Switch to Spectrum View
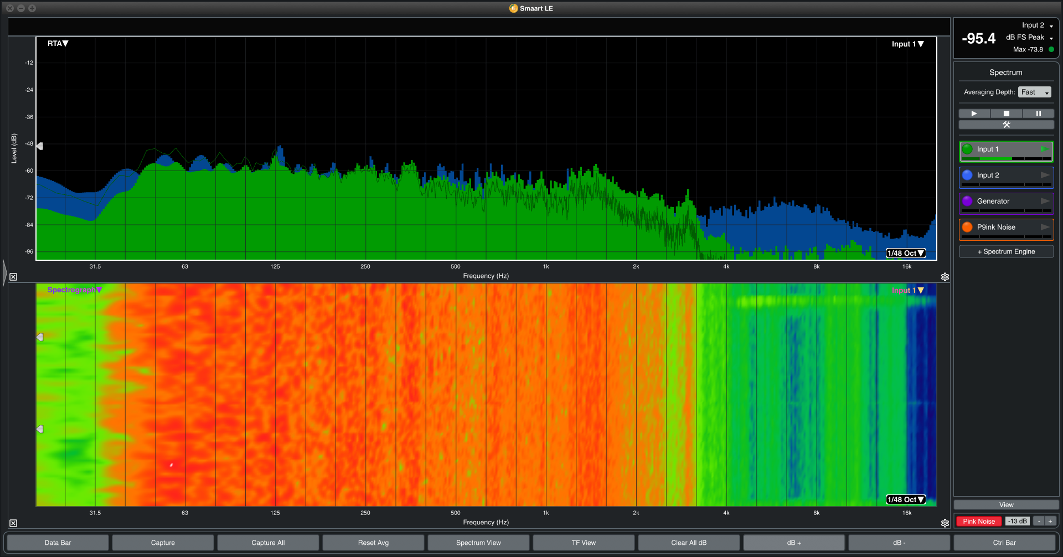 478,543
